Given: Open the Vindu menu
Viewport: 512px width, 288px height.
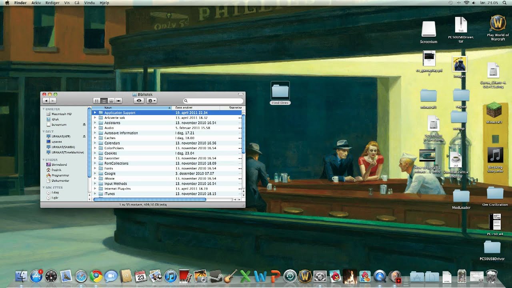Looking at the screenshot, I should coord(90,3).
